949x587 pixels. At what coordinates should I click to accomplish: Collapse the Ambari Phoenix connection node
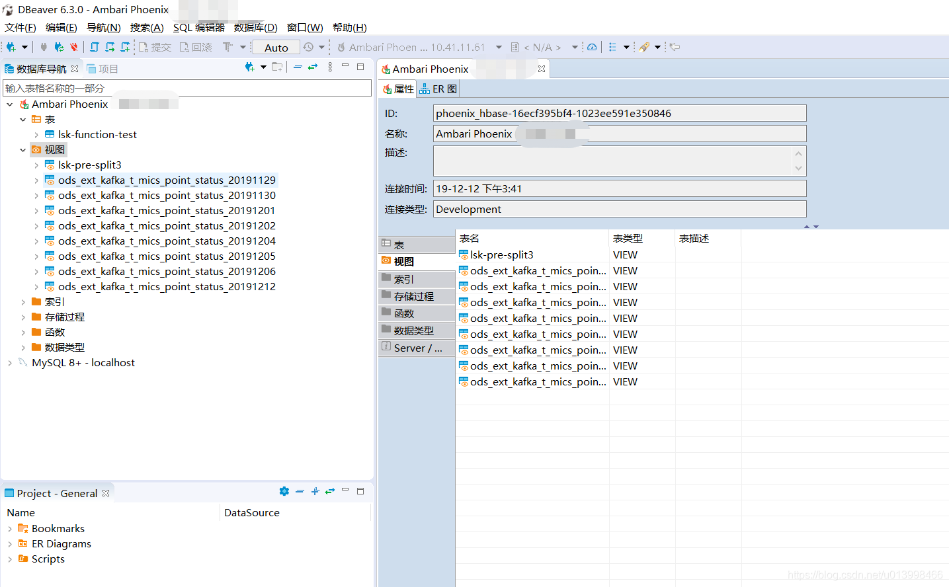pyautogui.click(x=10, y=104)
